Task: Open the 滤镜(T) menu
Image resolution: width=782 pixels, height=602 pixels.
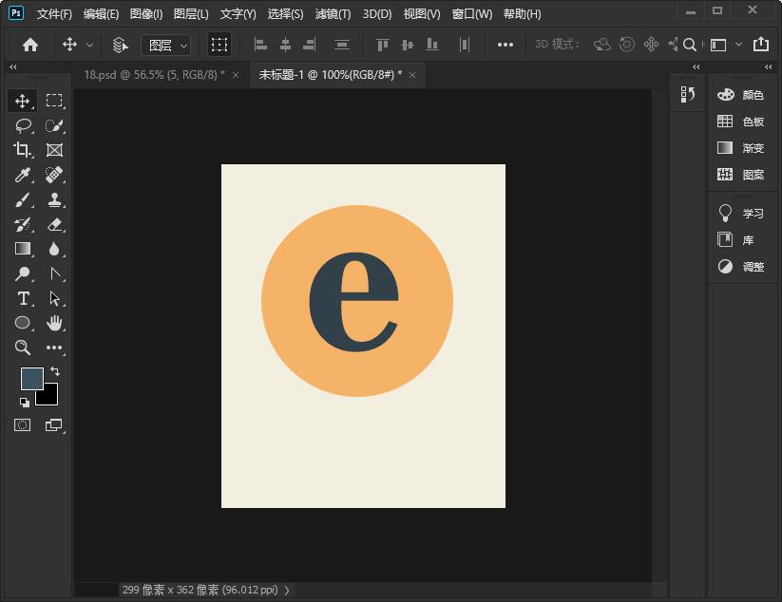Action: (333, 14)
